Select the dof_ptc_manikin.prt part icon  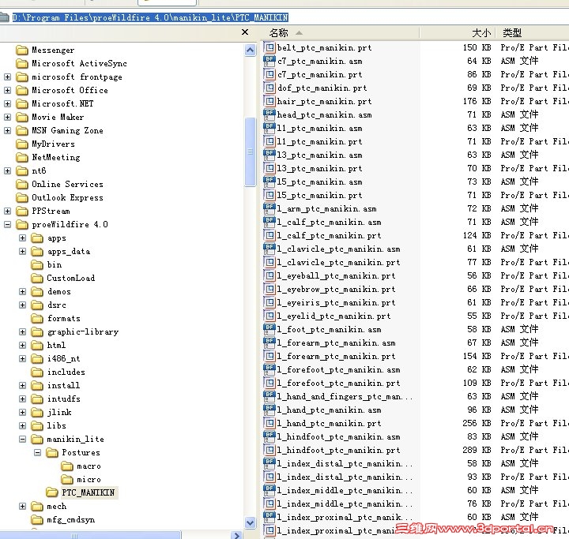click(269, 88)
